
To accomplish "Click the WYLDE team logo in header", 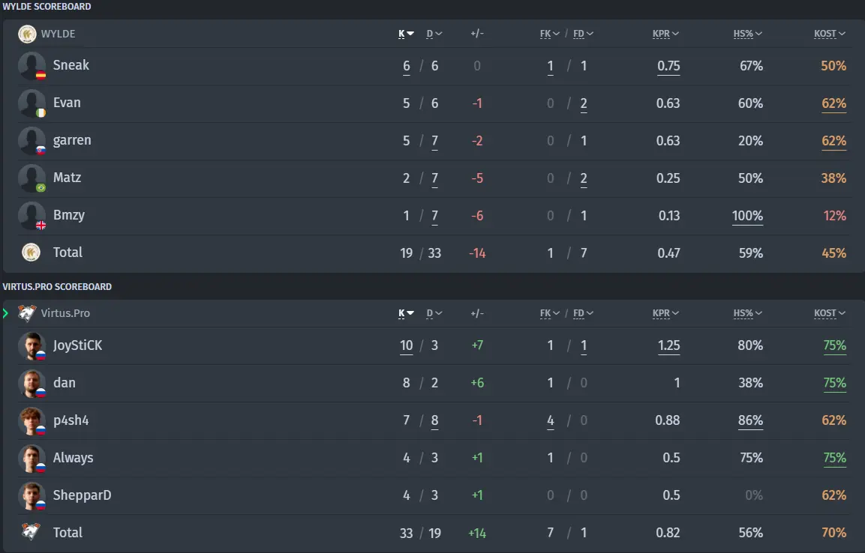I will (x=27, y=34).
